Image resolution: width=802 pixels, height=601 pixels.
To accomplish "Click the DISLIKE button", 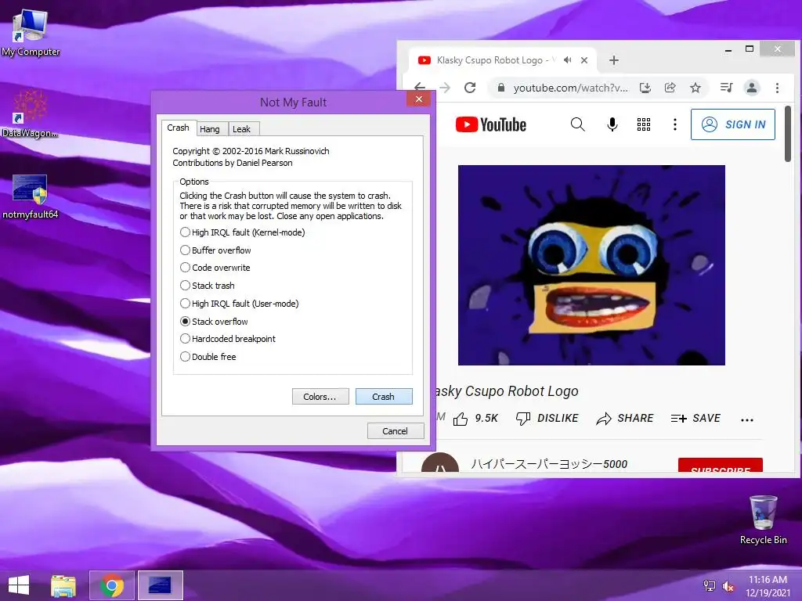I will [547, 419].
